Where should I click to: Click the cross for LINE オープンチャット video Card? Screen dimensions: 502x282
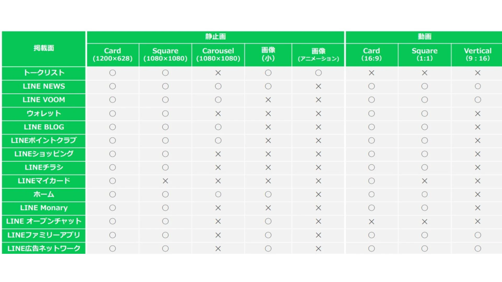[372, 222]
